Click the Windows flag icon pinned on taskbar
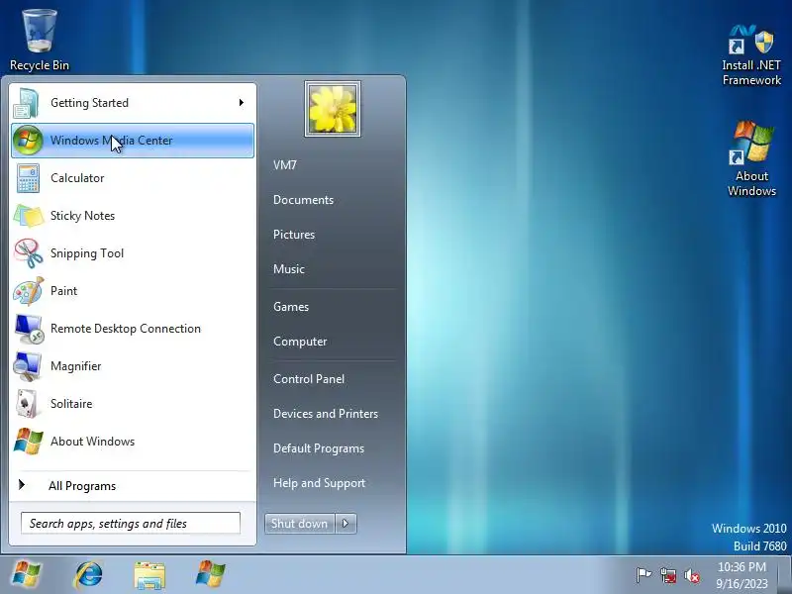This screenshot has width=792, height=594. tap(211, 574)
